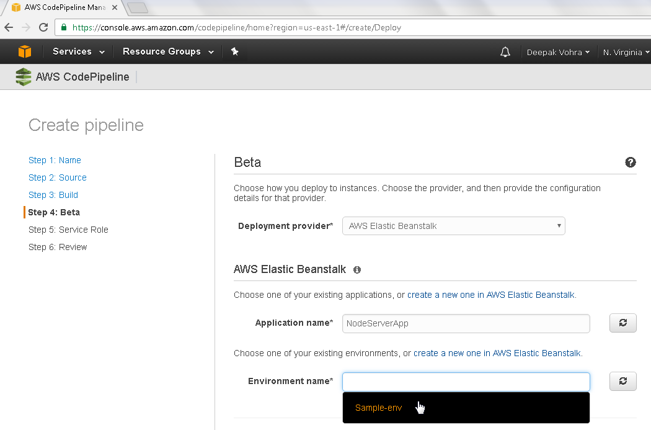Open the Beta help question mark icon

point(631,163)
